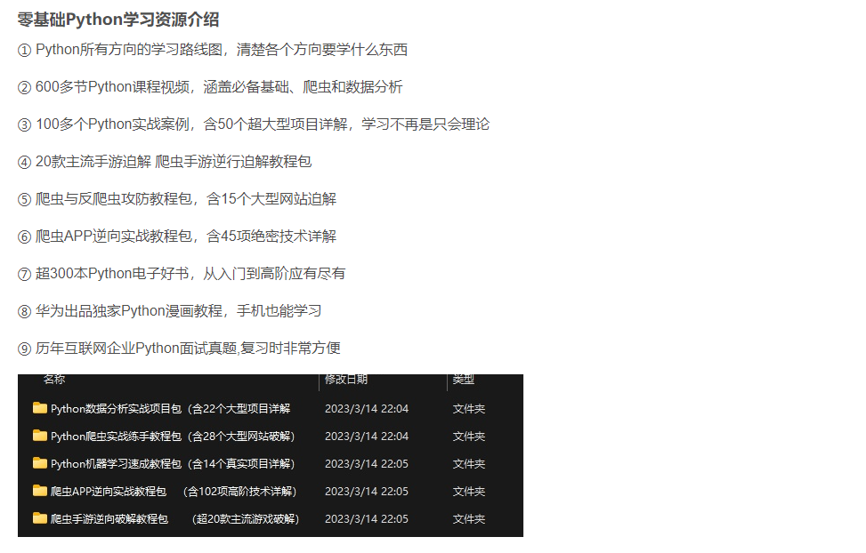Select line ① Python所有方向的学习路线图
Image resolution: width=866 pixels, height=553 pixels.
click(x=213, y=50)
